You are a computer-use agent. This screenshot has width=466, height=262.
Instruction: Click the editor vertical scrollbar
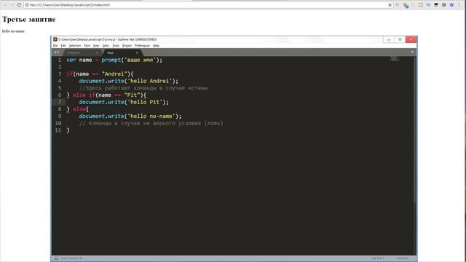coord(414,130)
